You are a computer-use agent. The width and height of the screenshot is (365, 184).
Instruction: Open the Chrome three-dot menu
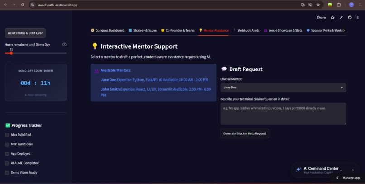coord(360,5)
